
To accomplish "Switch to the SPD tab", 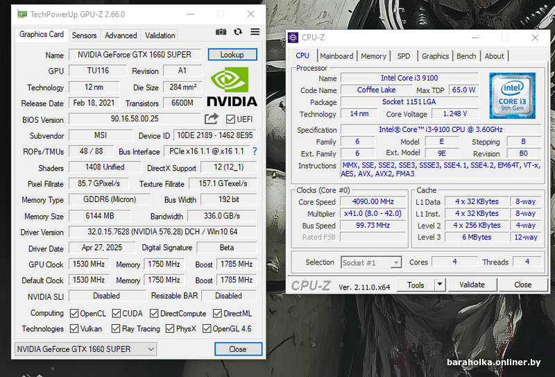I will [404, 56].
